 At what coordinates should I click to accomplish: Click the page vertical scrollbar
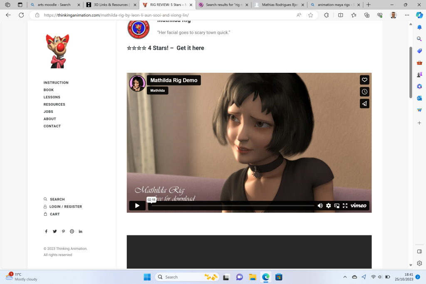(x=411, y=72)
